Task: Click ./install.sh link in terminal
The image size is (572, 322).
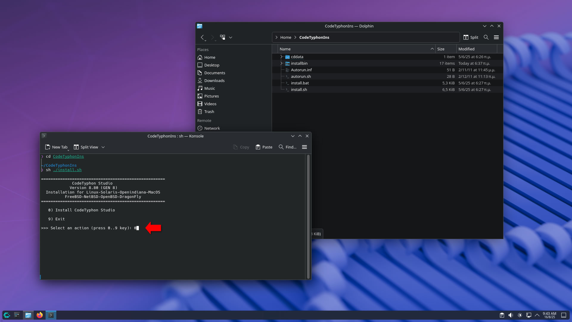Action: (x=67, y=170)
